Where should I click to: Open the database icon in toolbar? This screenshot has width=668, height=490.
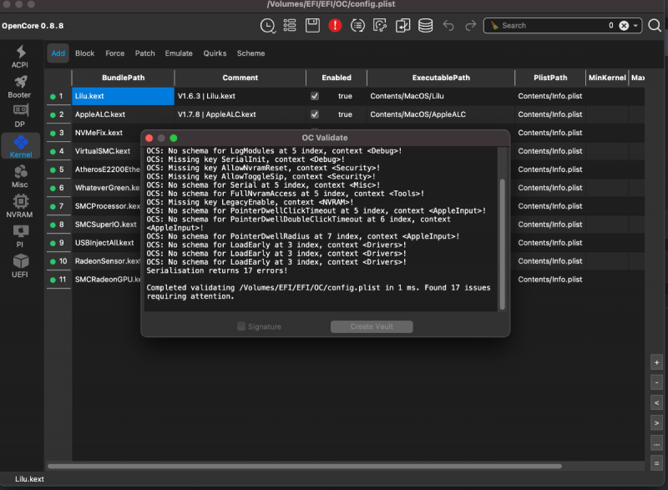point(425,26)
